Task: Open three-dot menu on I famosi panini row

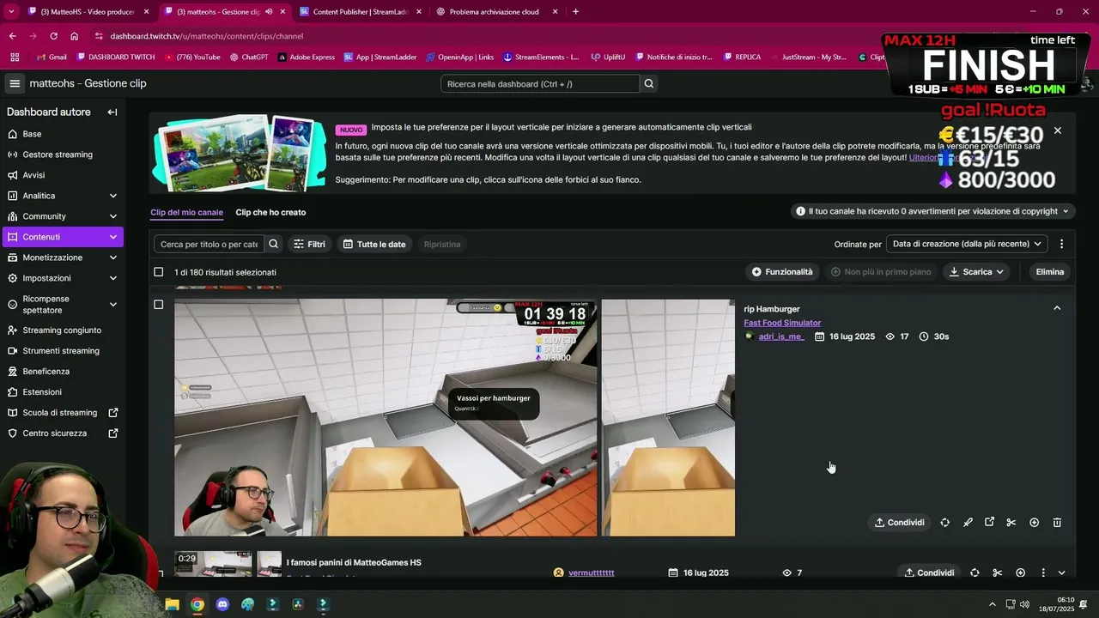Action: click(1043, 573)
